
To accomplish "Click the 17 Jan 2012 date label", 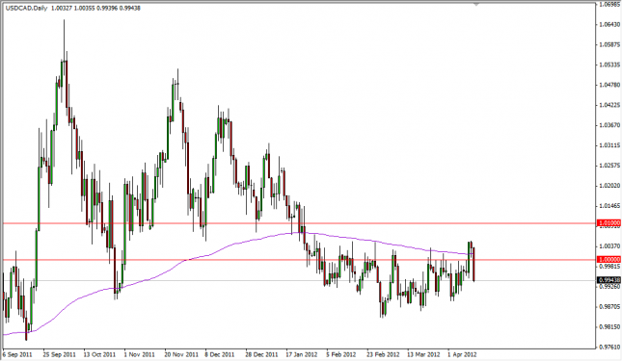I will click(302, 354).
